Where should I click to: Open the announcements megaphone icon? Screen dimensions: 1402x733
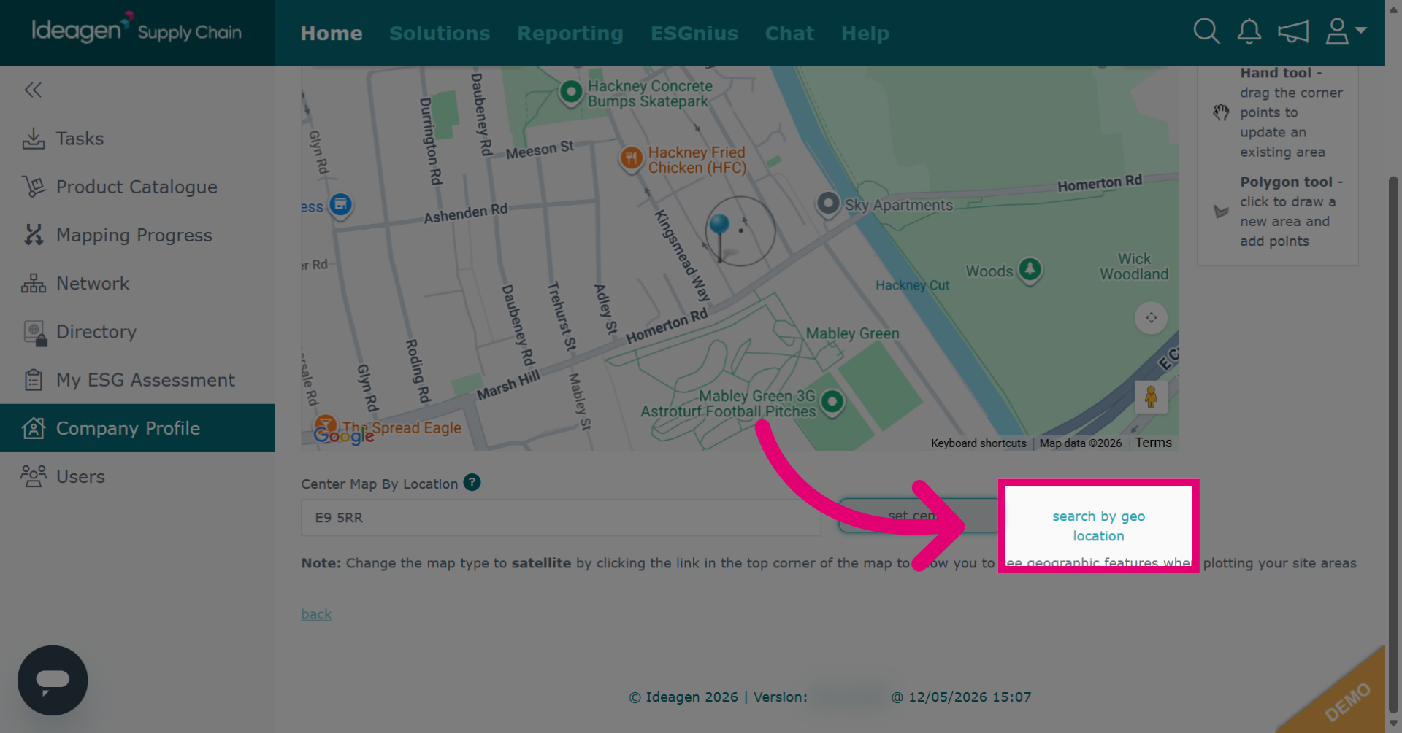click(1292, 31)
